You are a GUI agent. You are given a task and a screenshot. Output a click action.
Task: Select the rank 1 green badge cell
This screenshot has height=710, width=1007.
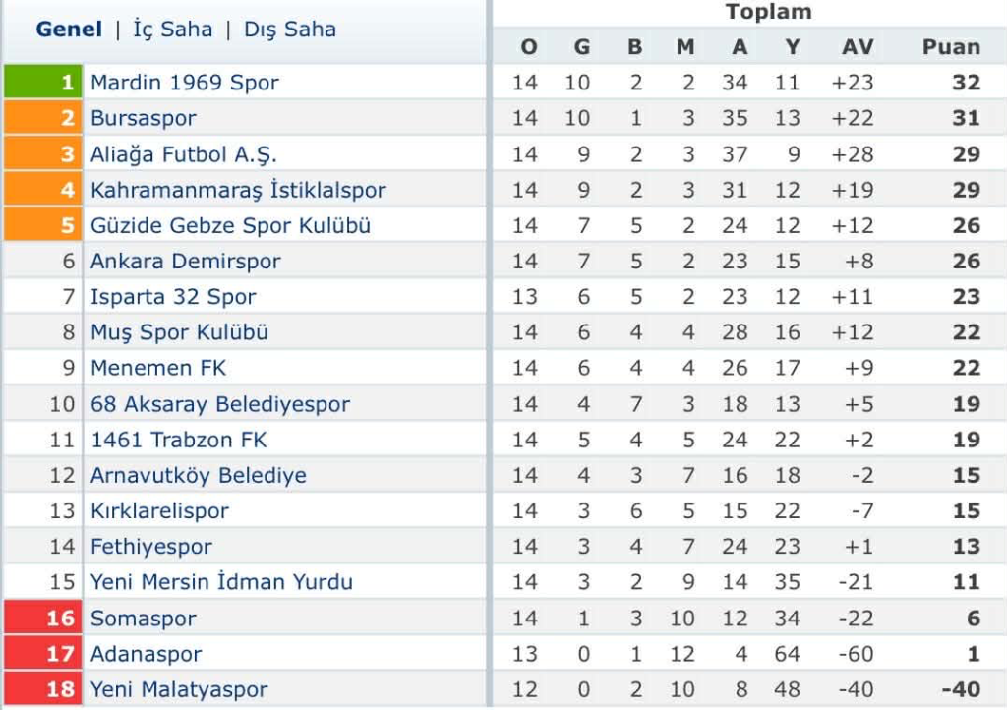[x=43, y=82]
